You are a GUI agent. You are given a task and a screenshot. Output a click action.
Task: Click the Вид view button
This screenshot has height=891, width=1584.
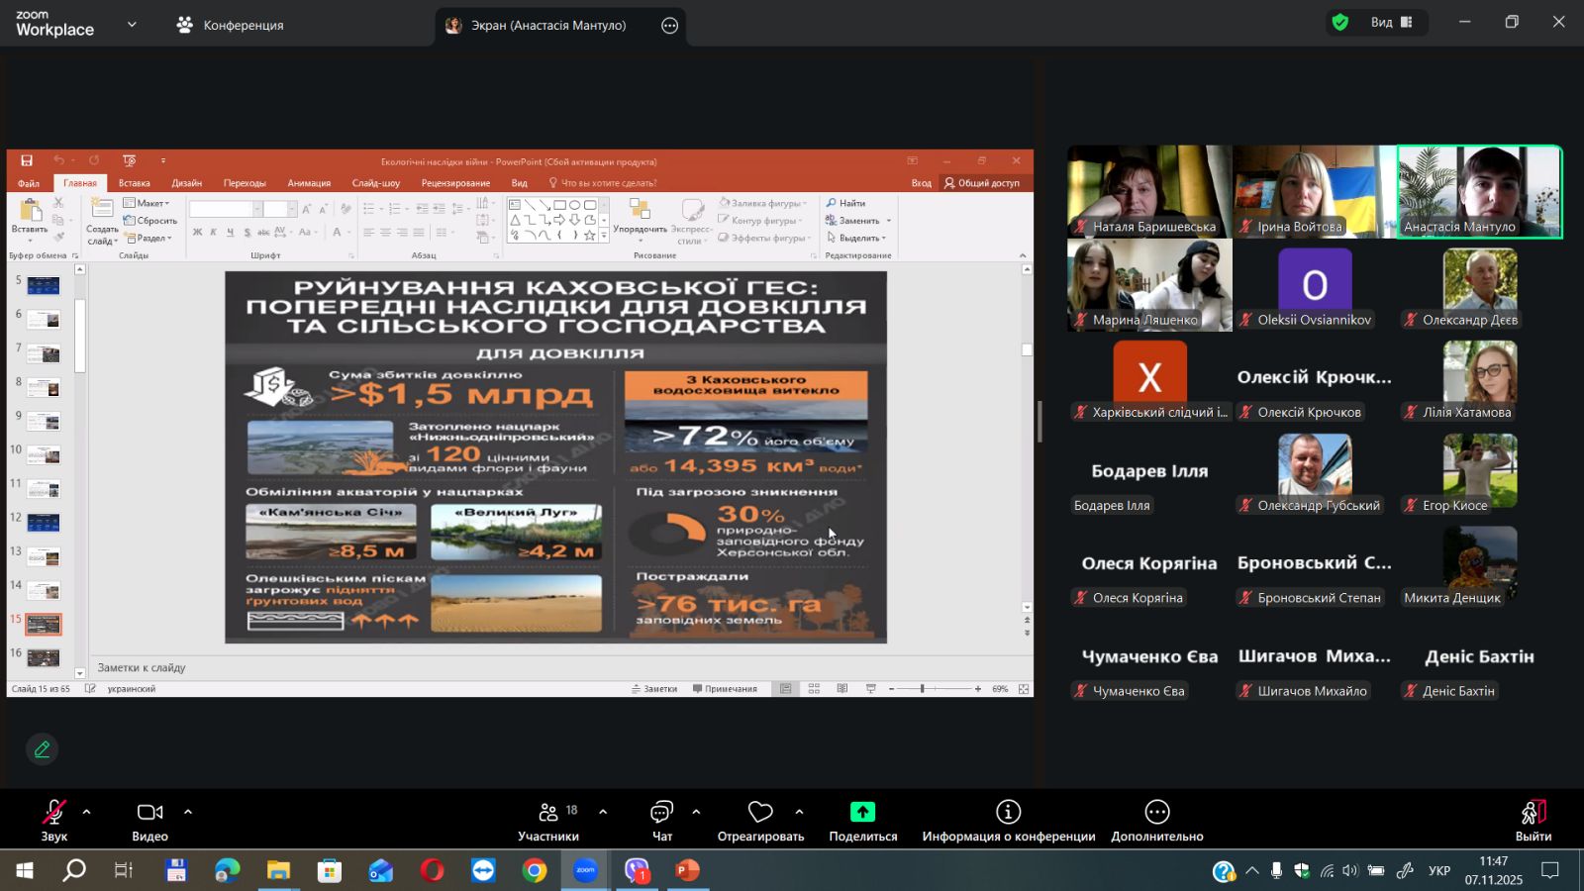tap(1390, 23)
